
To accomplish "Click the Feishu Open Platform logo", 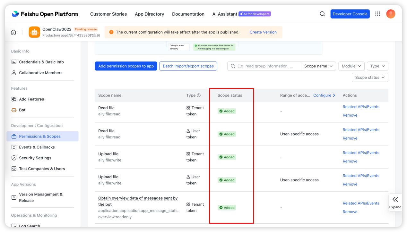I will (x=45, y=14).
